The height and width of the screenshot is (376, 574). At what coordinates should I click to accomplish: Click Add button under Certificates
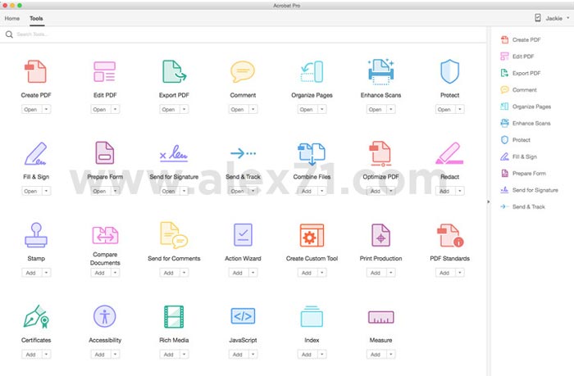[x=31, y=354]
